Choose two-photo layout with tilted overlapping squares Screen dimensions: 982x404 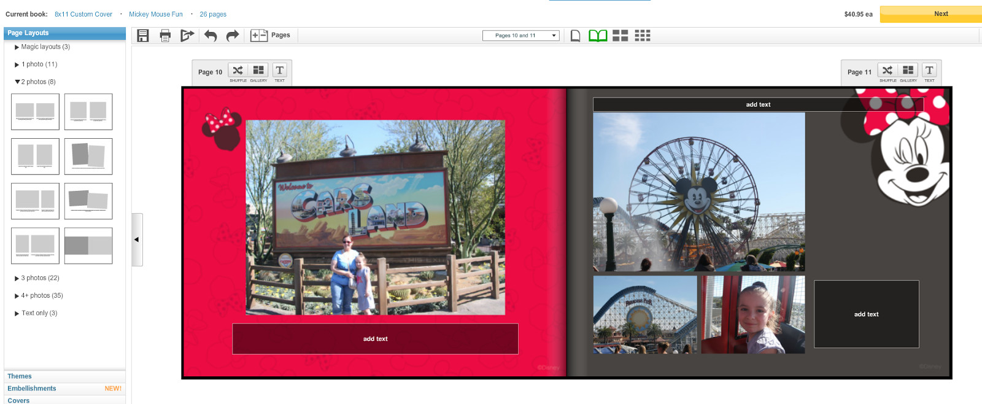pyautogui.click(x=88, y=157)
